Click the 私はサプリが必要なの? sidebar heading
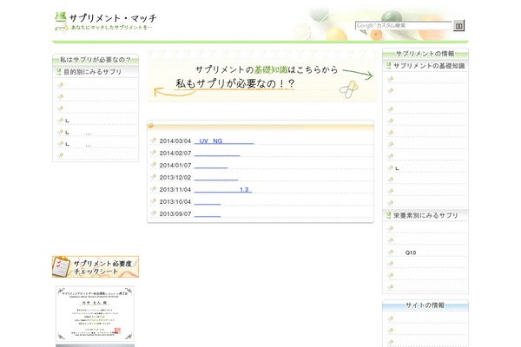The height and width of the screenshot is (347, 521). click(96, 60)
